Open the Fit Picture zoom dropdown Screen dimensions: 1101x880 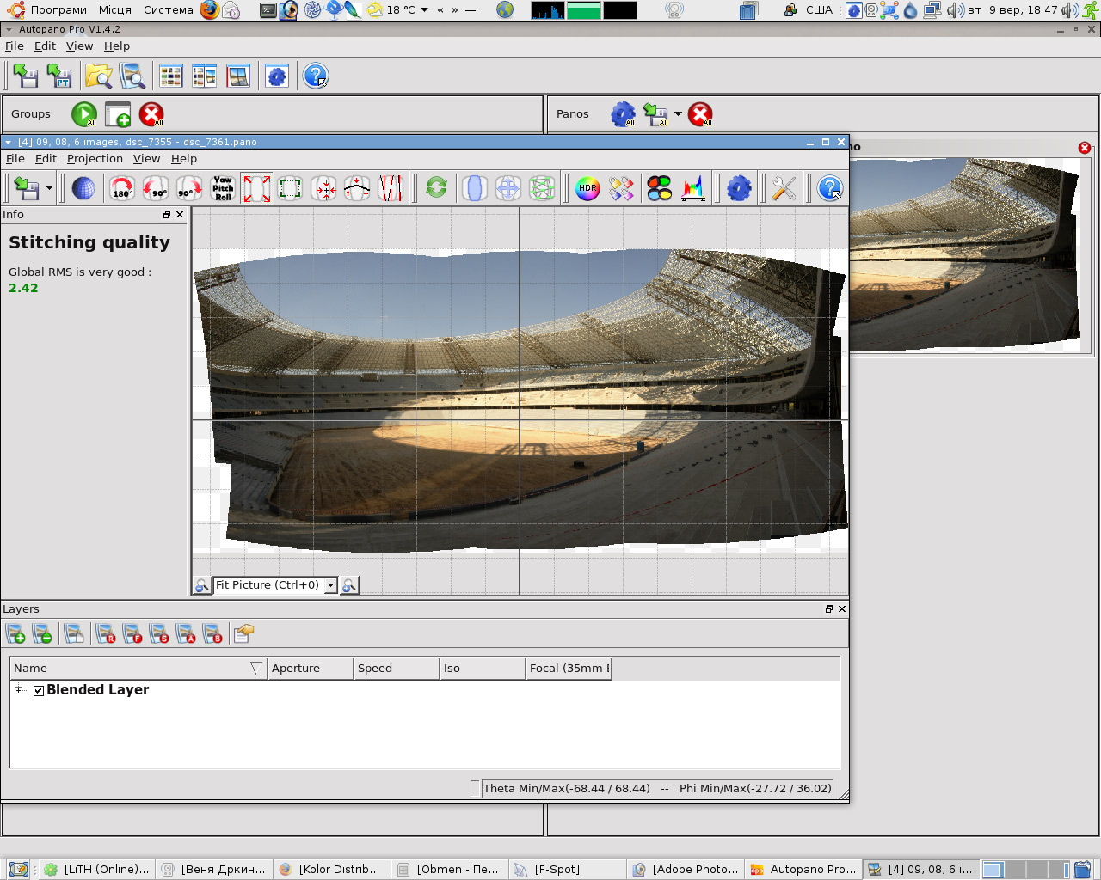pyautogui.click(x=330, y=585)
